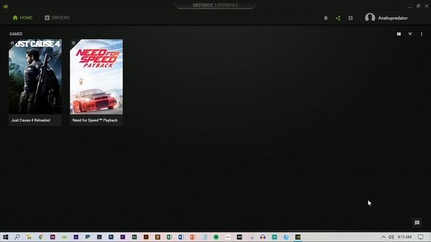Open Just Cause 4 Reloaded cover thumbnail
This screenshot has height=242, width=431.
(35, 77)
